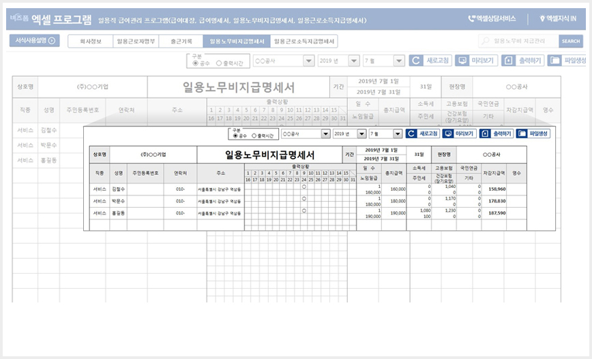Image resolution: width=592 pixels, height=359 pixels.
Task: Click the 158,960 net pay cell
Action: (494, 189)
